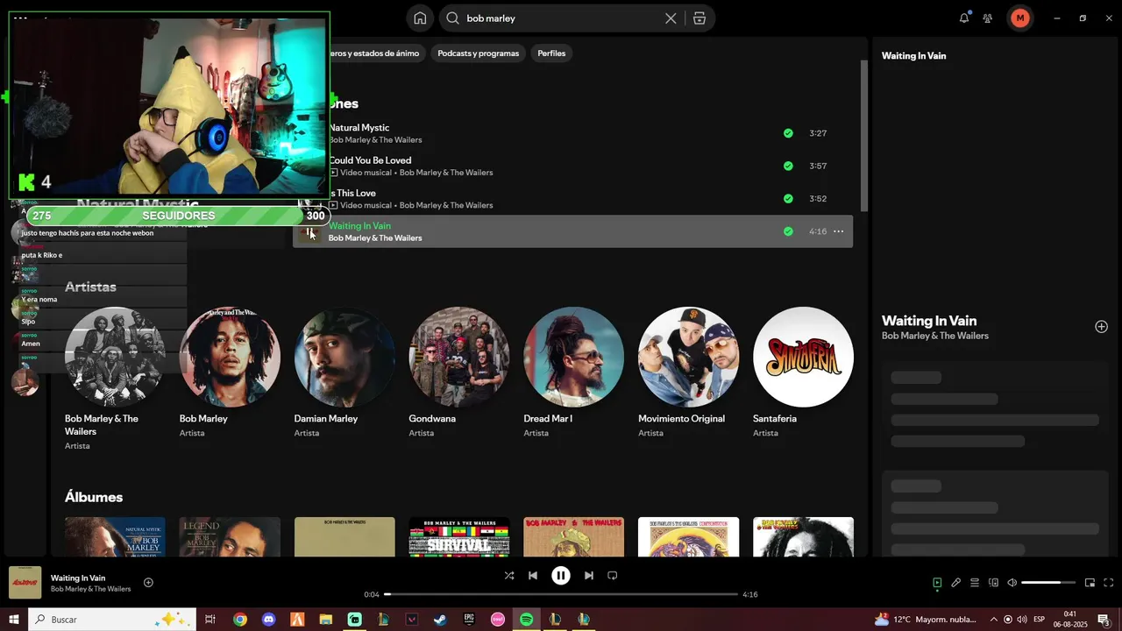
Task: Click the Spotify taskbar icon
Action: 526,620
